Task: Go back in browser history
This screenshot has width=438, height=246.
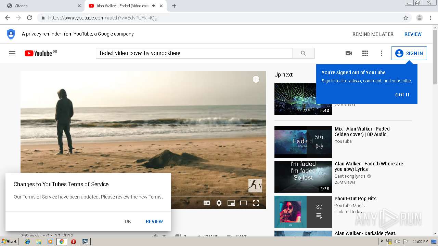Action: point(8,18)
